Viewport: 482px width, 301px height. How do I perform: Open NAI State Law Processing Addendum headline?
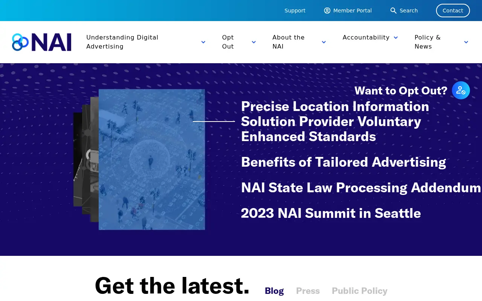point(361,188)
